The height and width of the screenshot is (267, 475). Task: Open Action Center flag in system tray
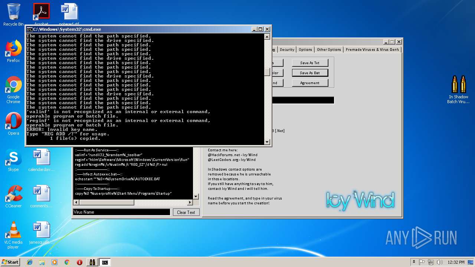click(422, 262)
